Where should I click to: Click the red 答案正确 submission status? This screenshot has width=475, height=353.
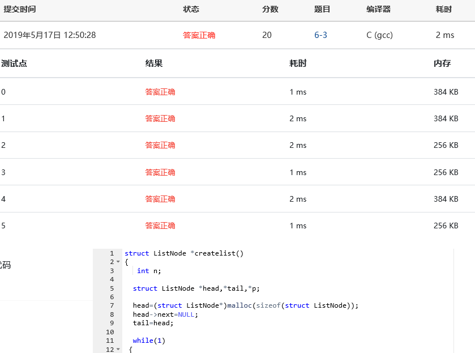click(x=199, y=35)
